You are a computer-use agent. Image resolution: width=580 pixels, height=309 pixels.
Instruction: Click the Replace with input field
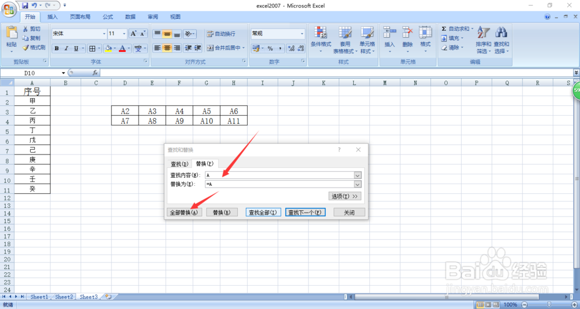click(x=280, y=184)
